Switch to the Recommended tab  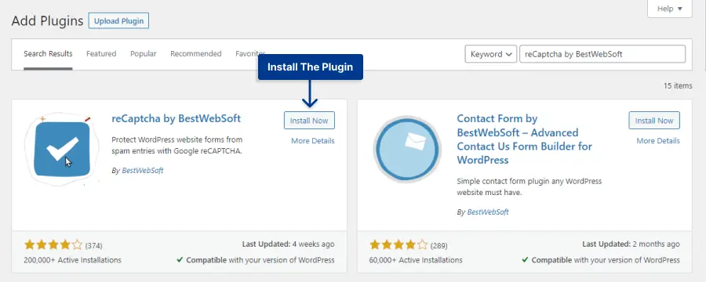[x=196, y=53]
